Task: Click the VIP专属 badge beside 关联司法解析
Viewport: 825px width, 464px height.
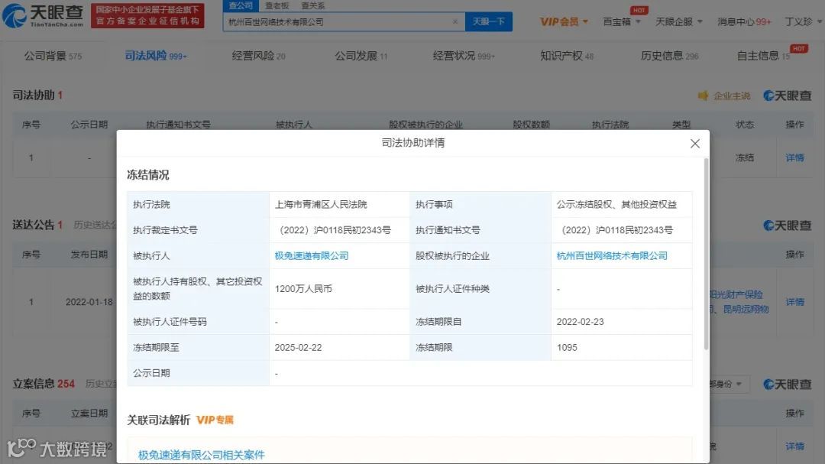Action: [x=215, y=420]
